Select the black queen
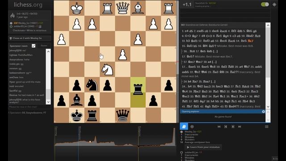286x161 pixels. pyautogui.click(x=122, y=115)
